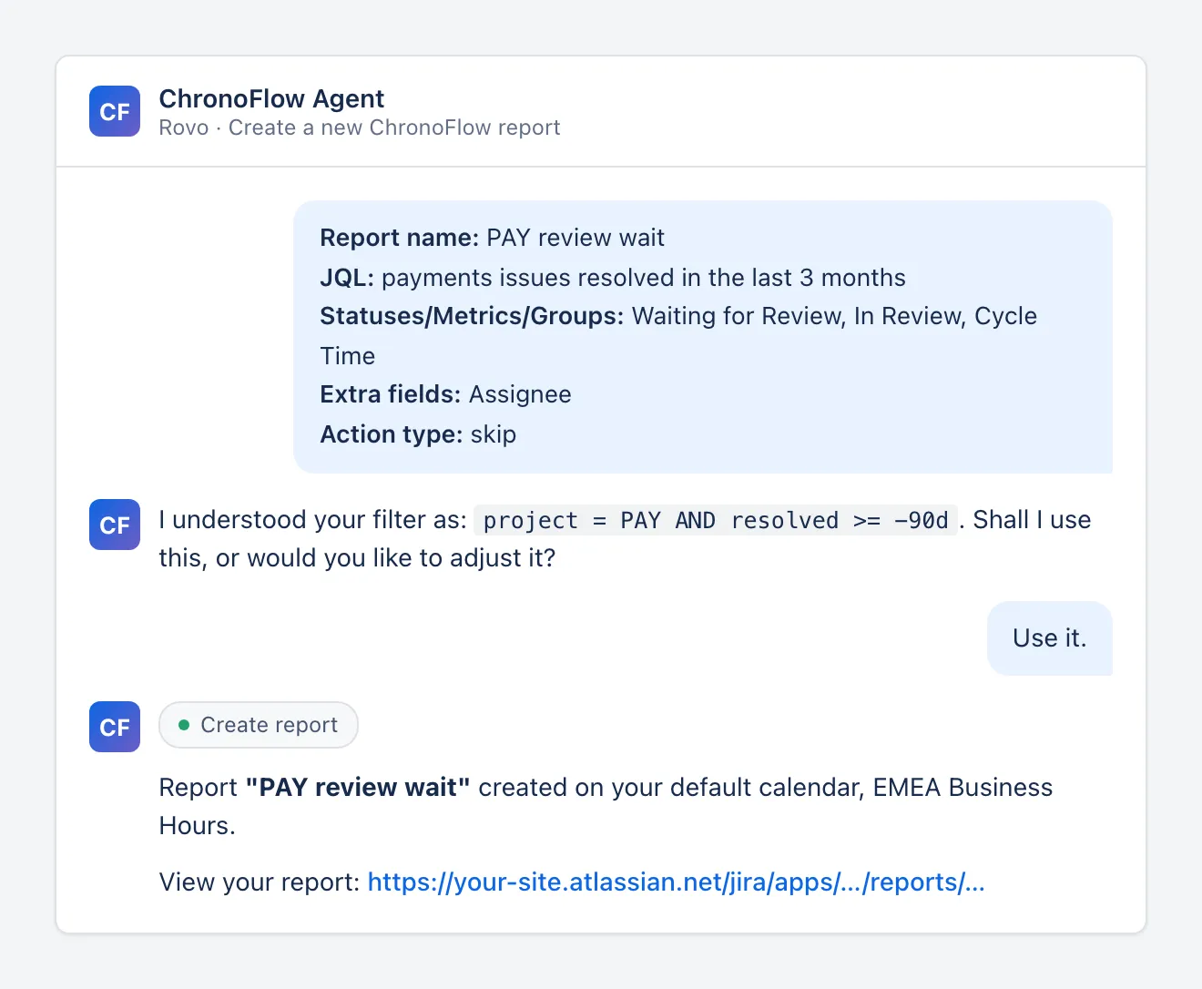The width and height of the screenshot is (1202, 989).
Task: Click the subtitle 'Rovo · Create a new ChronoFlow report'
Action: tap(359, 127)
